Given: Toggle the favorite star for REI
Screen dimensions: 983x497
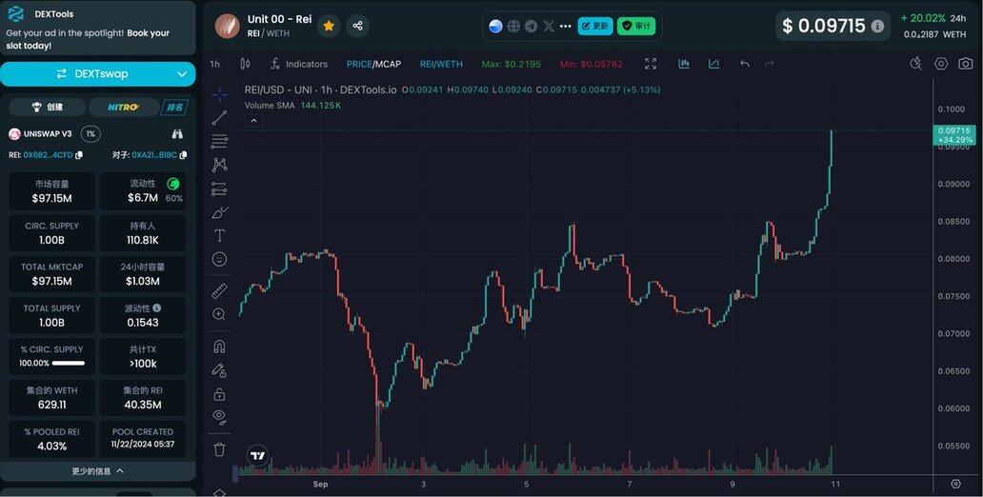Looking at the screenshot, I should pyautogui.click(x=329, y=26).
